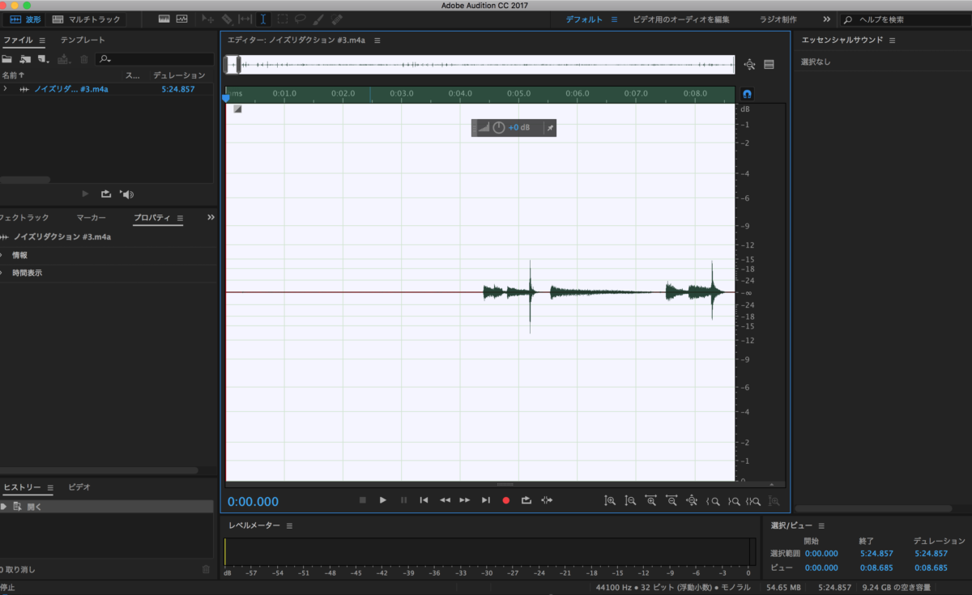Image resolution: width=972 pixels, height=595 pixels.
Task: Move playhead to previous point
Action: 424,500
